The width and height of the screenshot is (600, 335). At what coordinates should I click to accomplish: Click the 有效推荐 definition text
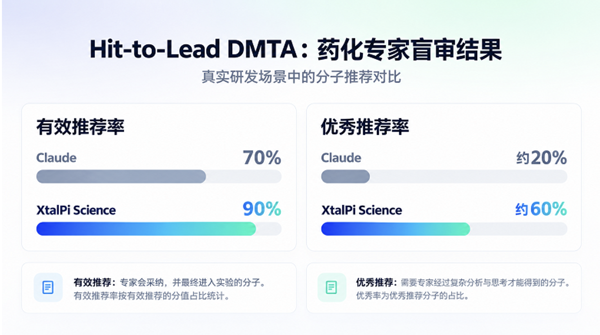[x=169, y=289]
